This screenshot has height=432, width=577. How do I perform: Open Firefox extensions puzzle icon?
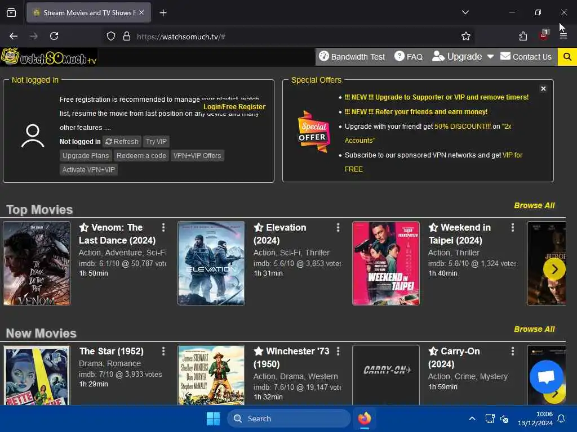click(x=523, y=36)
